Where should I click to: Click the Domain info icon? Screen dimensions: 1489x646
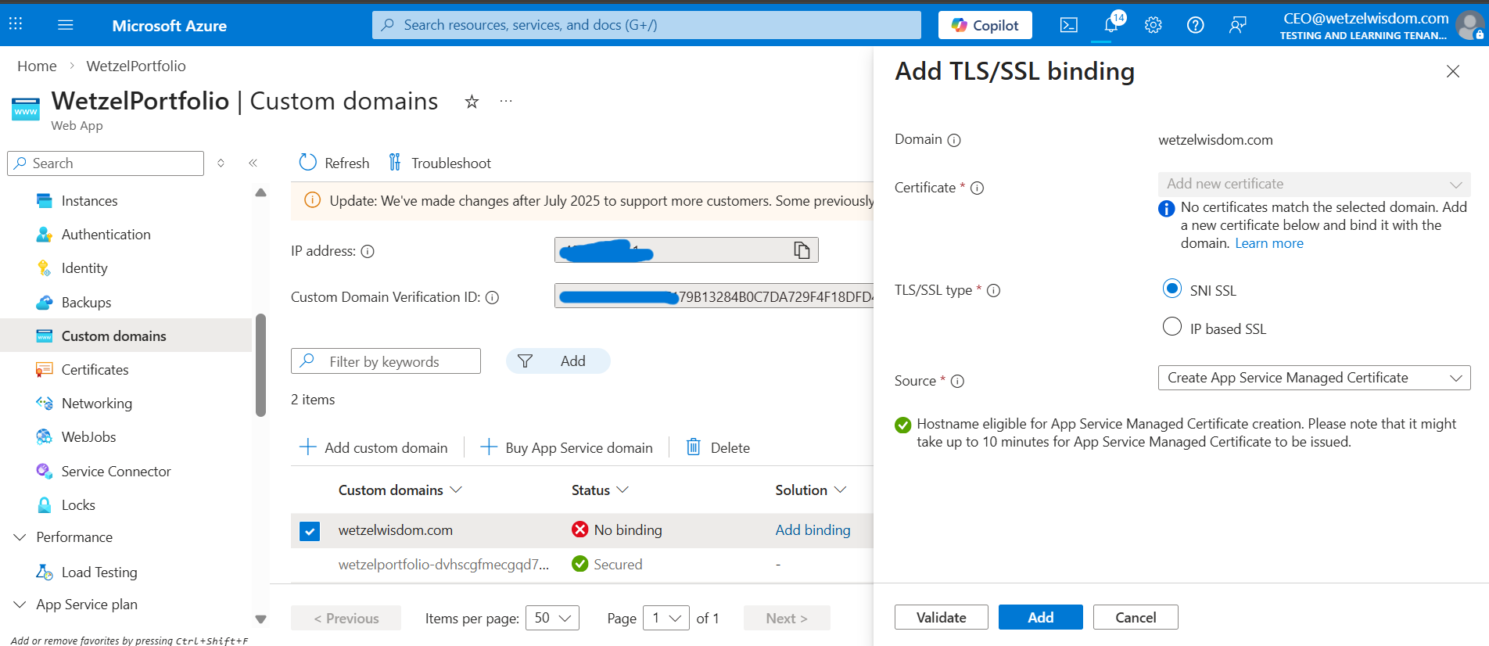[x=954, y=140]
